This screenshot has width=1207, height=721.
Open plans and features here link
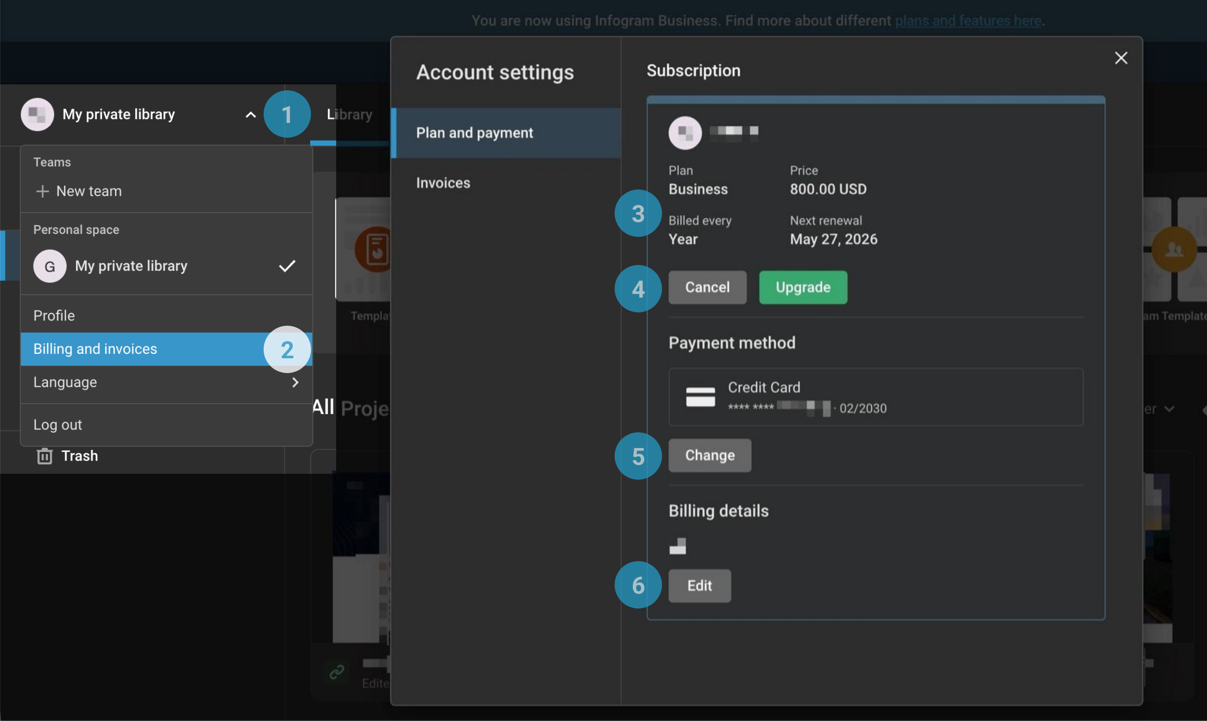tap(967, 20)
